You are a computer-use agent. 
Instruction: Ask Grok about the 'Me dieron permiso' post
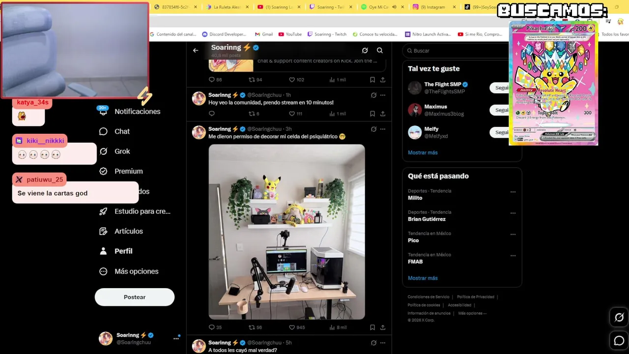(373, 129)
